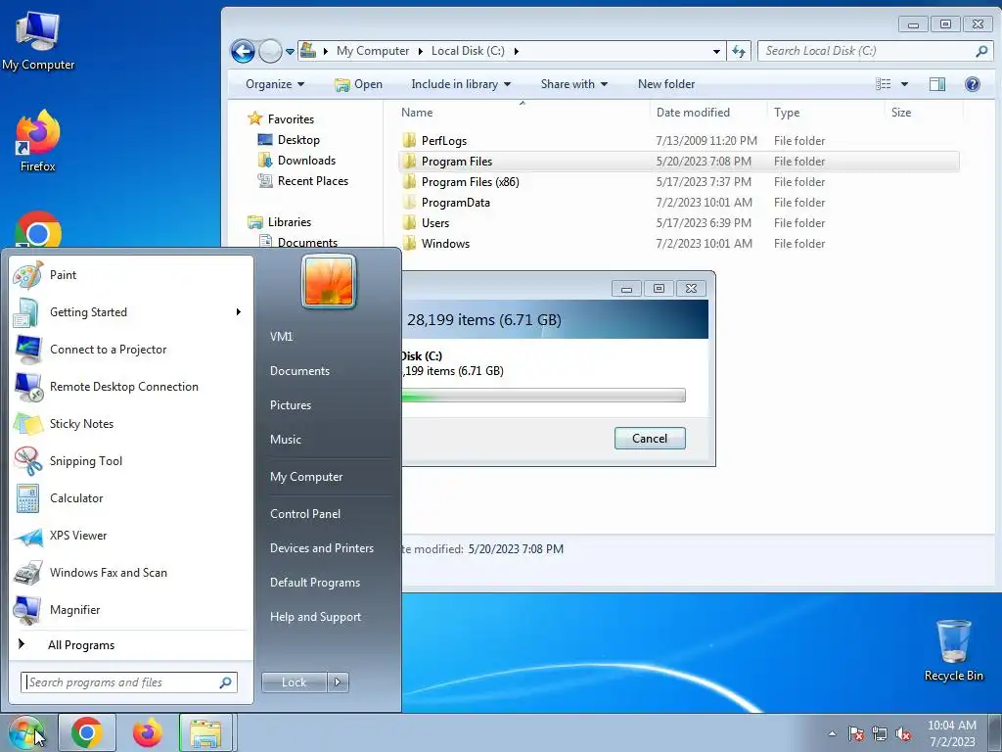Viewport: 1002px width, 752px height.
Task: Click the search magnifier in Explorer
Action: click(981, 51)
